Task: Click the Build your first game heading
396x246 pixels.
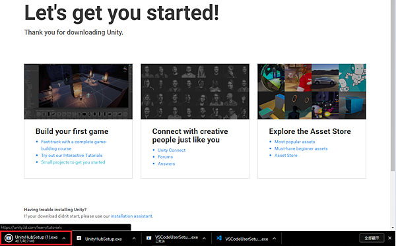Action: [x=72, y=131]
